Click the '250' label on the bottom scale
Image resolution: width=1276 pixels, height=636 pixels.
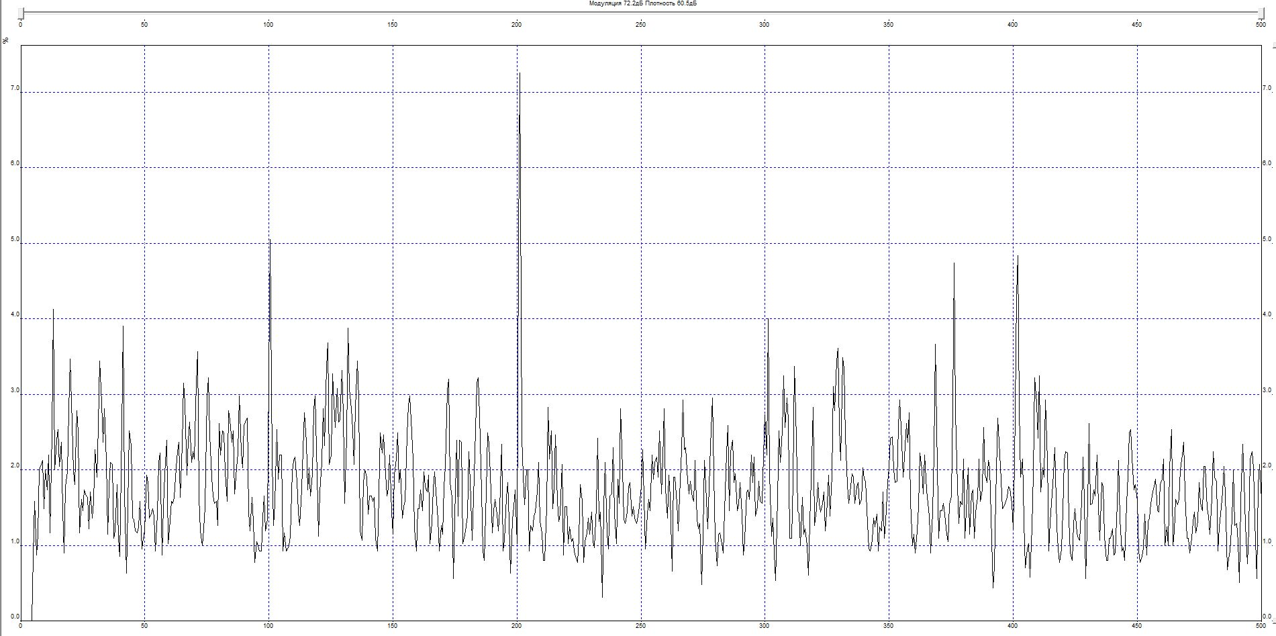point(640,626)
